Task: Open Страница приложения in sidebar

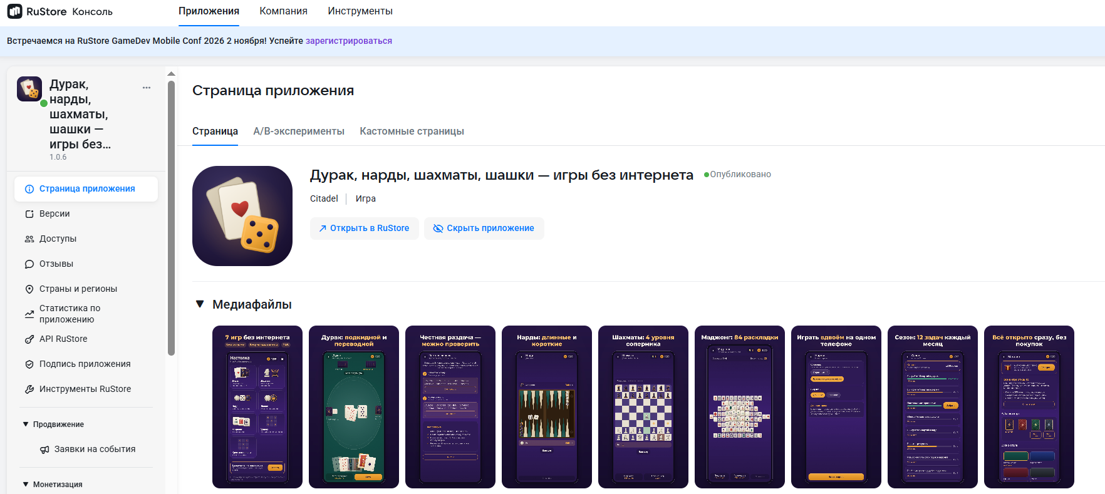Action: 86,189
